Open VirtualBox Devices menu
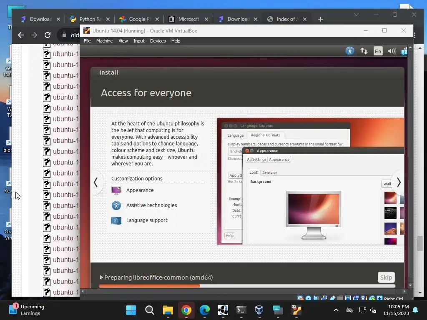This screenshot has height=320, width=427. (158, 41)
